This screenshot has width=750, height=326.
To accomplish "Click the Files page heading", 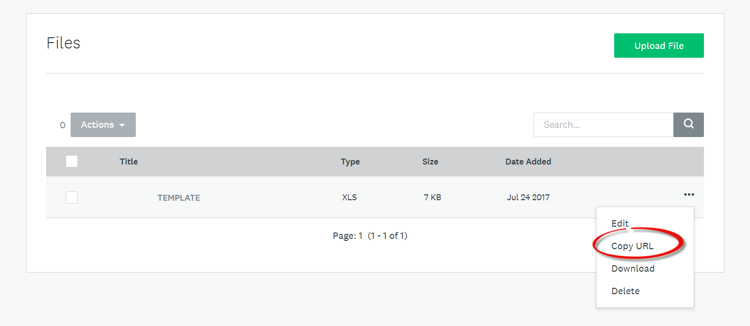I will [x=63, y=43].
